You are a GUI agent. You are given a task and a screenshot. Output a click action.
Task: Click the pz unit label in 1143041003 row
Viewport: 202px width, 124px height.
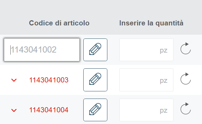163,81
